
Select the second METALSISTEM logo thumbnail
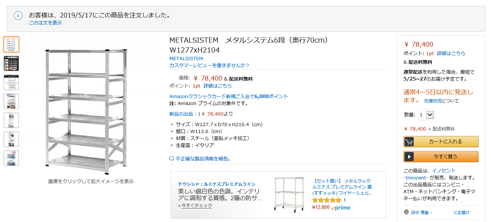pyautogui.click(x=11, y=63)
